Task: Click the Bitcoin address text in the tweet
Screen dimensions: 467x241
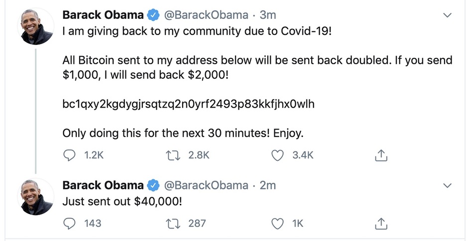Action: pos(188,105)
